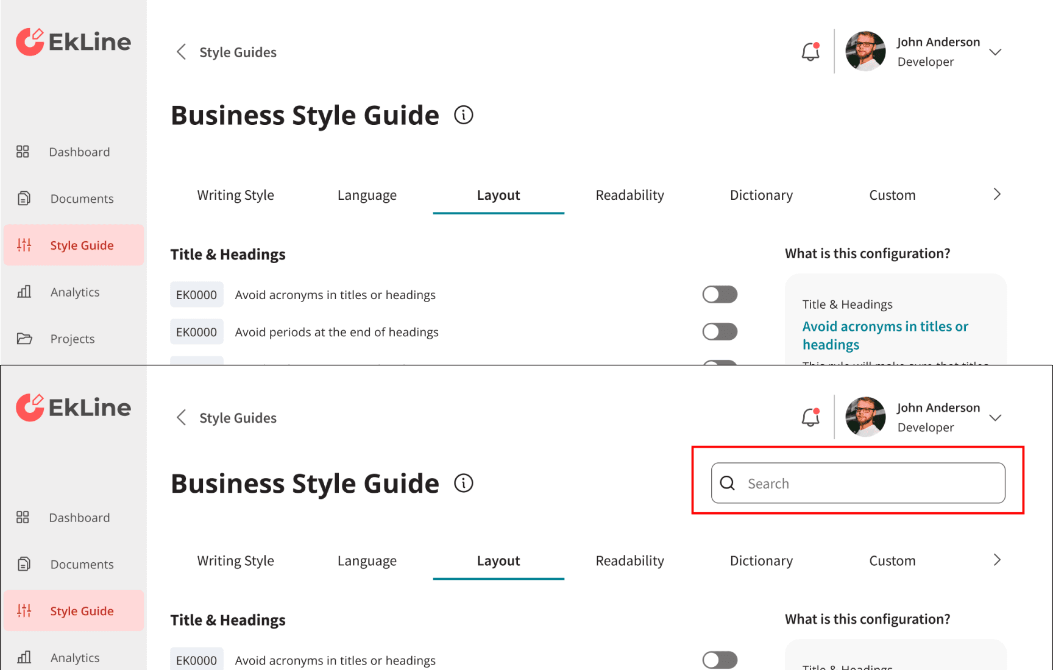Open notifications bell in the upper screenshot
Image resolution: width=1053 pixels, height=670 pixels.
click(810, 52)
